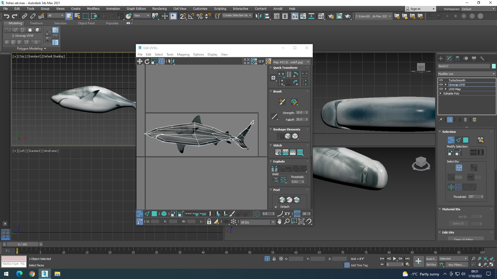
Task: Click the Relax brush icon
Action: [294, 102]
